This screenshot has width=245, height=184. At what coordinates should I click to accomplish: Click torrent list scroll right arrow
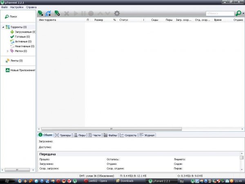(242, 129)
